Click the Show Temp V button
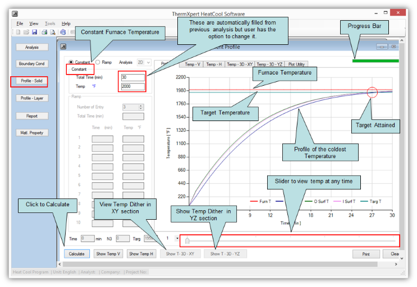 [108, 254]
